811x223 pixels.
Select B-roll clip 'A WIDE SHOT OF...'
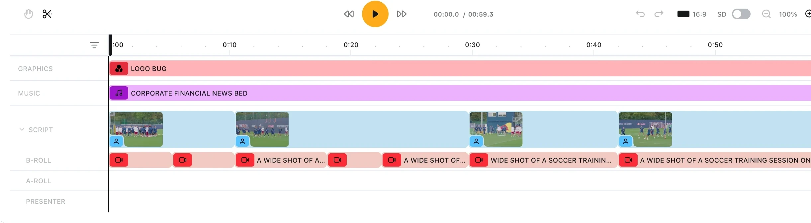pyautogui.click(x=425, y=160)
